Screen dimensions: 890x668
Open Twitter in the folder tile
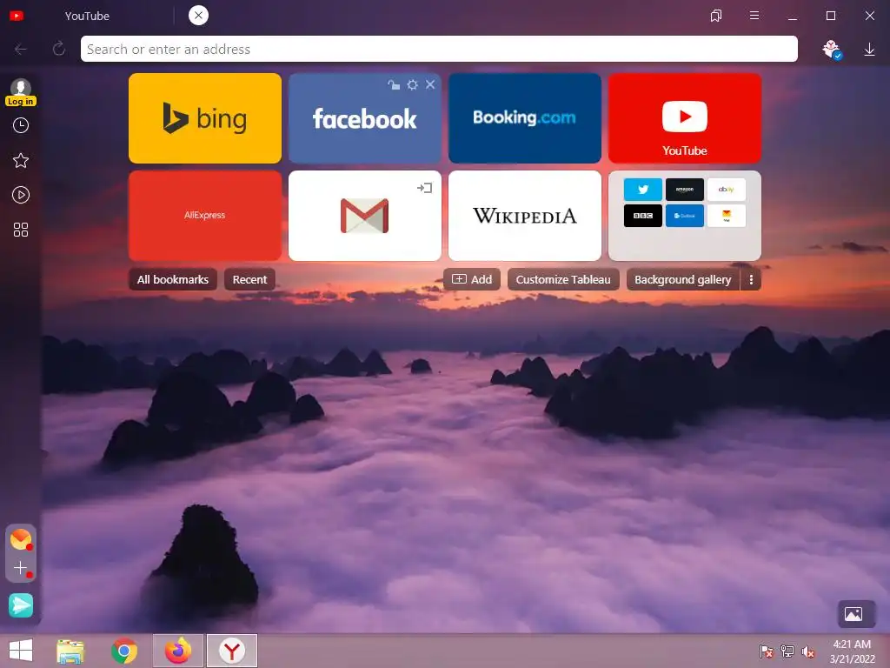[x=642, y=190]
